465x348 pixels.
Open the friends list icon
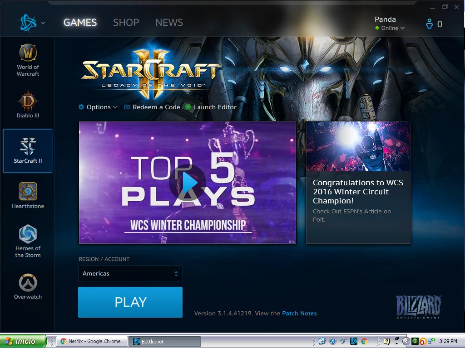click(429, 24)
